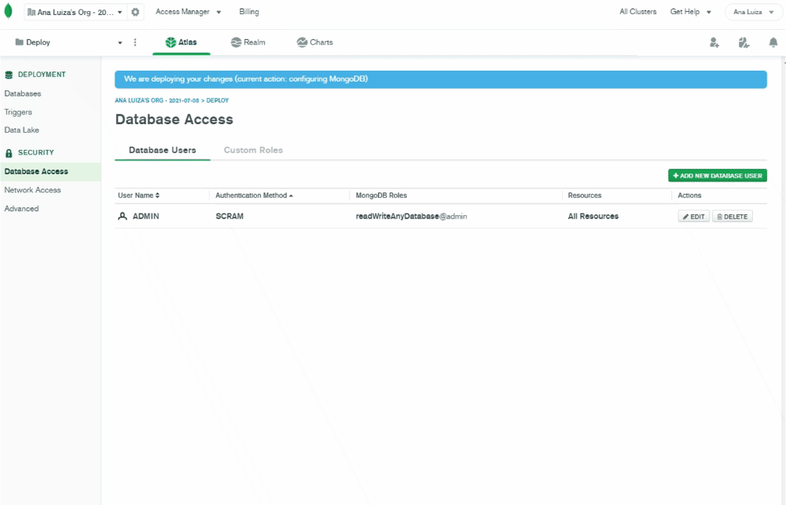Expand the Get Help menu
This screenshot has width=786, height=505.
click(691, 12)
